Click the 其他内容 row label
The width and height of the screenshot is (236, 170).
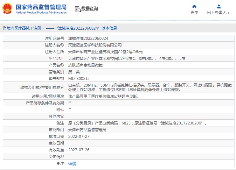(56, 116)
